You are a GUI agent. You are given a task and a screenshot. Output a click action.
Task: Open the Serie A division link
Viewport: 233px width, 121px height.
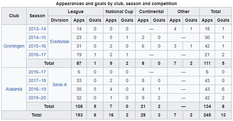(60, 85)
